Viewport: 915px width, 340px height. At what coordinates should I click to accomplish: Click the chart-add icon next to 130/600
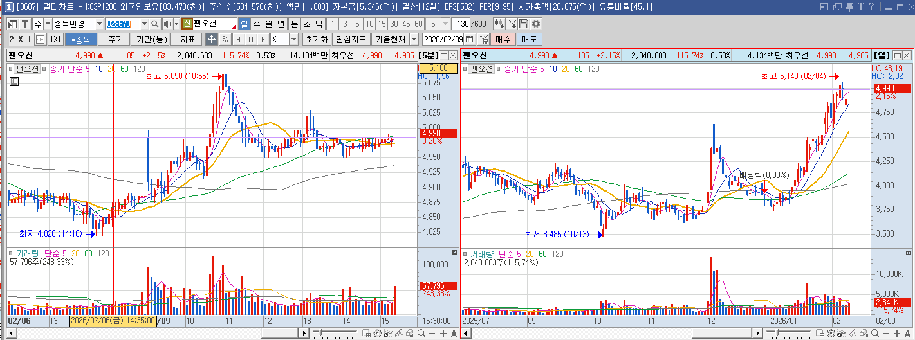click(499, 24)
